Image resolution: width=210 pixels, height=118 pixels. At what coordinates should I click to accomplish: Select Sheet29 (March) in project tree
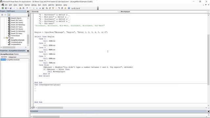tap(16, 18)
